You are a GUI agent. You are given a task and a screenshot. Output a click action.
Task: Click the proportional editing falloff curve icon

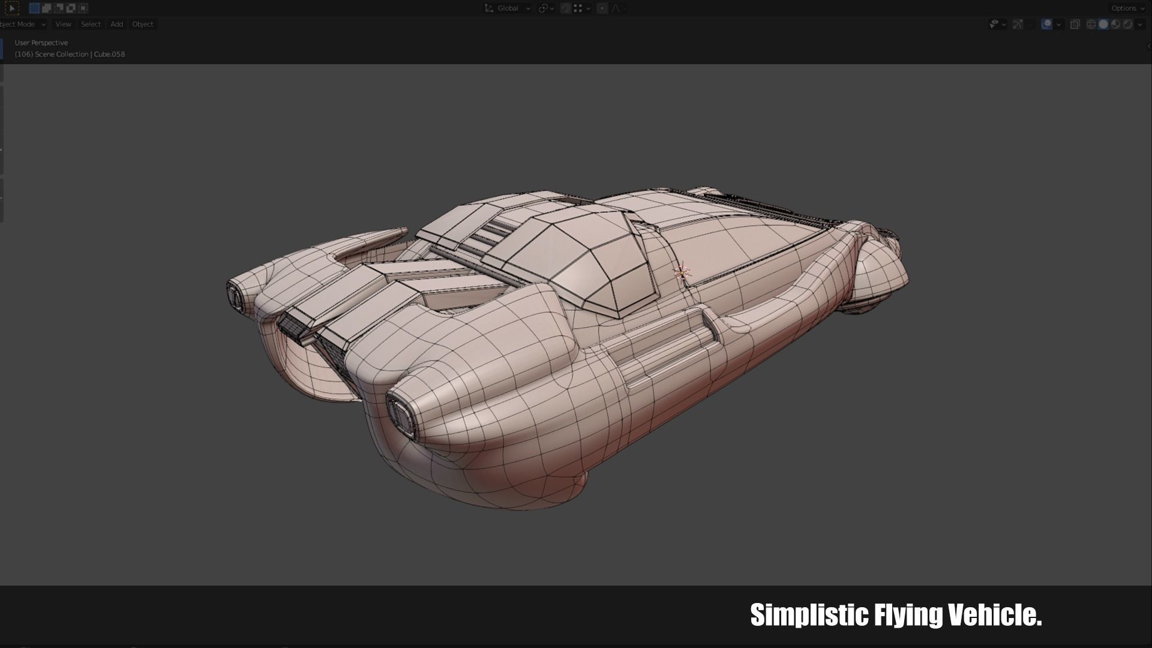click(616, 8)
